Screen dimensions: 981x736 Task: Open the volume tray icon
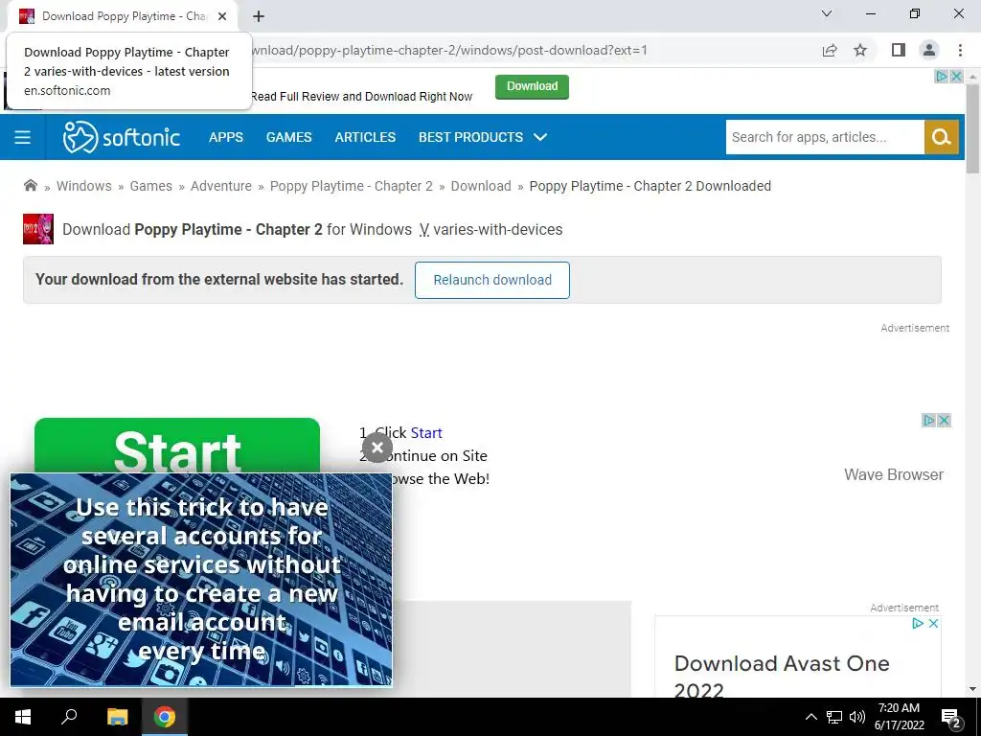click(857, 717)
